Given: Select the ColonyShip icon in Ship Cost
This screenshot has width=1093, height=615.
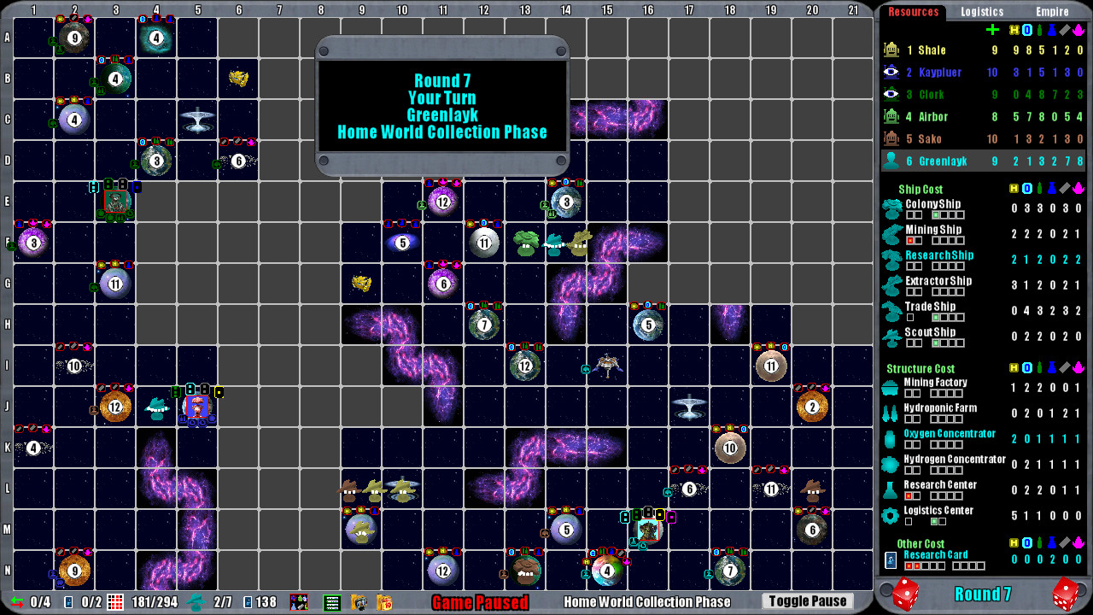Looking at the screenshot, I should tap(894, 208).
